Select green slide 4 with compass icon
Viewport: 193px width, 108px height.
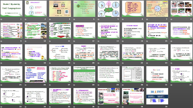pos(84,9)
